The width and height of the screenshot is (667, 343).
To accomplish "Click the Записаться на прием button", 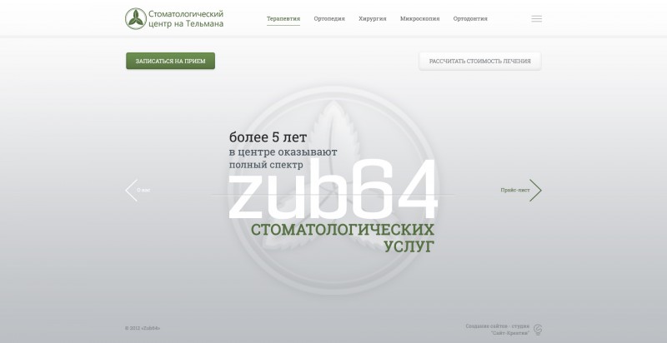I will tap(171, 61).
